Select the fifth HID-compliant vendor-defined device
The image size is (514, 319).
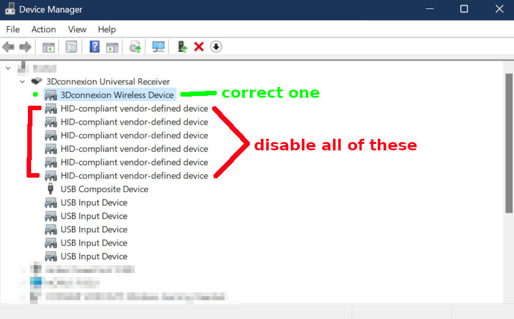click(x=134, y=162)
